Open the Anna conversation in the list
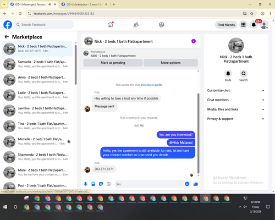275x220 pixels. click(37, 80)
